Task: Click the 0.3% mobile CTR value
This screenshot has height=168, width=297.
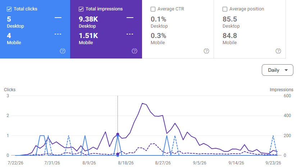Action: point(158,36)
